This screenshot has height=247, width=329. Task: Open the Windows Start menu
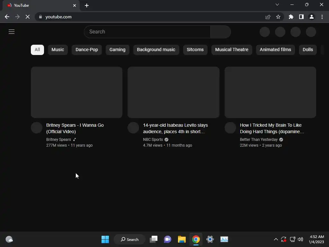pos(105,239)
